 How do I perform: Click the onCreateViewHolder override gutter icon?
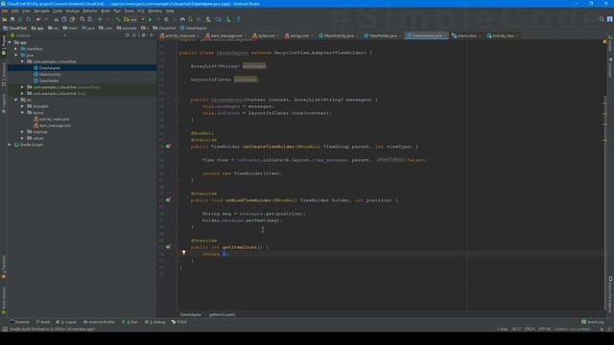point(168,147)
